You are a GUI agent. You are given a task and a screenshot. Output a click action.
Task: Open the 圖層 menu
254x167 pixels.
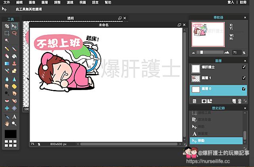tap(44, 2)
